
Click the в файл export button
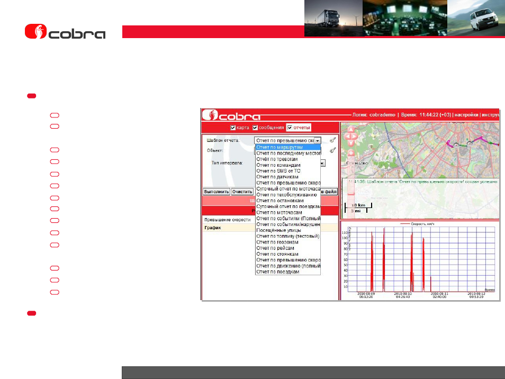tap(329, 192)
